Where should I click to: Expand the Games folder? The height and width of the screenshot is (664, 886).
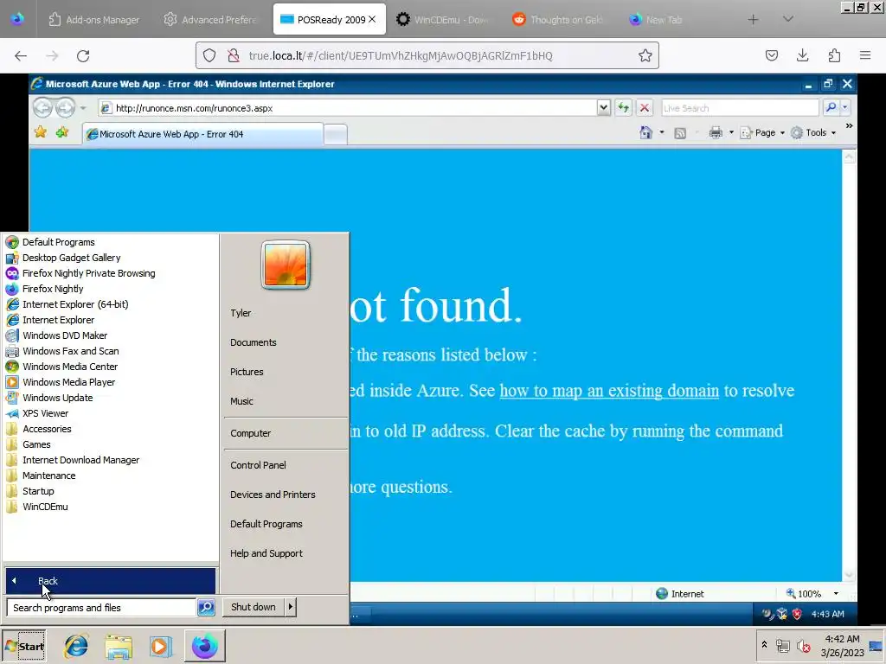click(36, 444)
